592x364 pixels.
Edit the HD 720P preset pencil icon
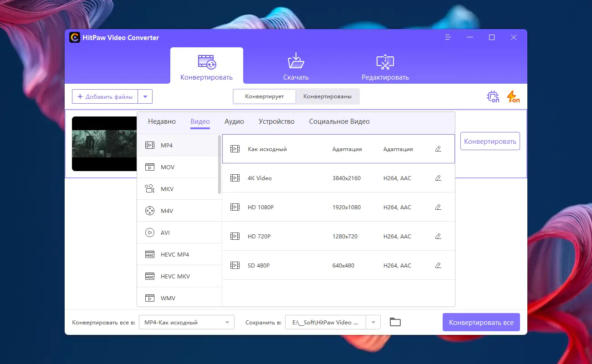pos(438,236)
